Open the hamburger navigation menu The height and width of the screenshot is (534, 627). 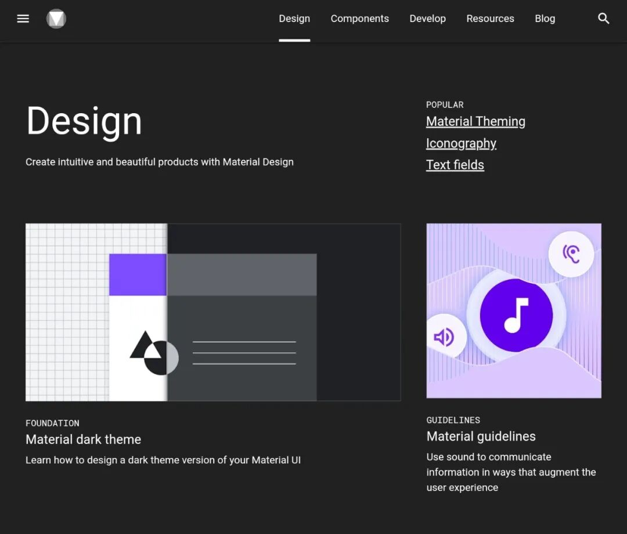coord(23,19)
